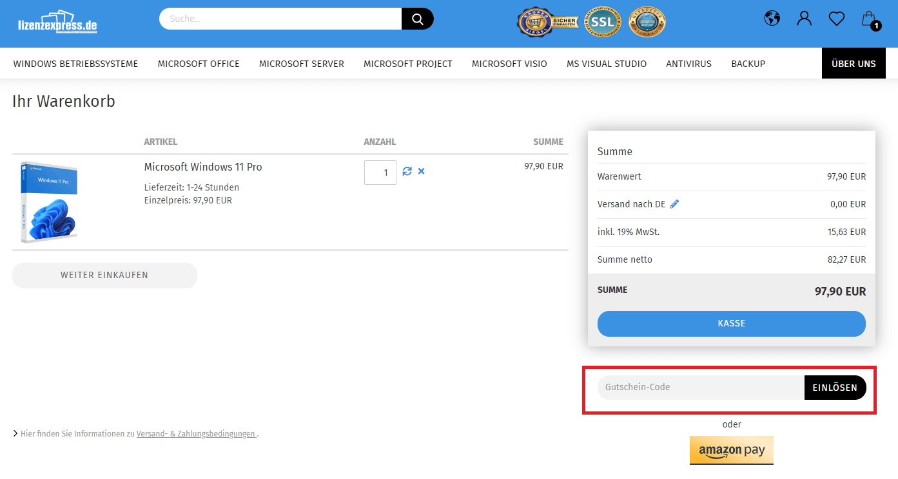Edit shipping country pencil icon
This screenshot has width=898, height=479.
(674, 204)
